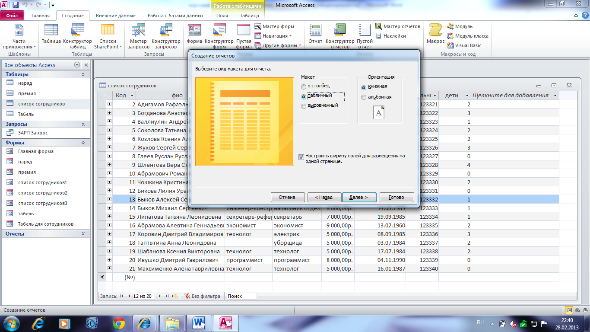Viewport: 590px width, 332px height.
Task: Create Пустой отчет
Action: click(365, 36)
